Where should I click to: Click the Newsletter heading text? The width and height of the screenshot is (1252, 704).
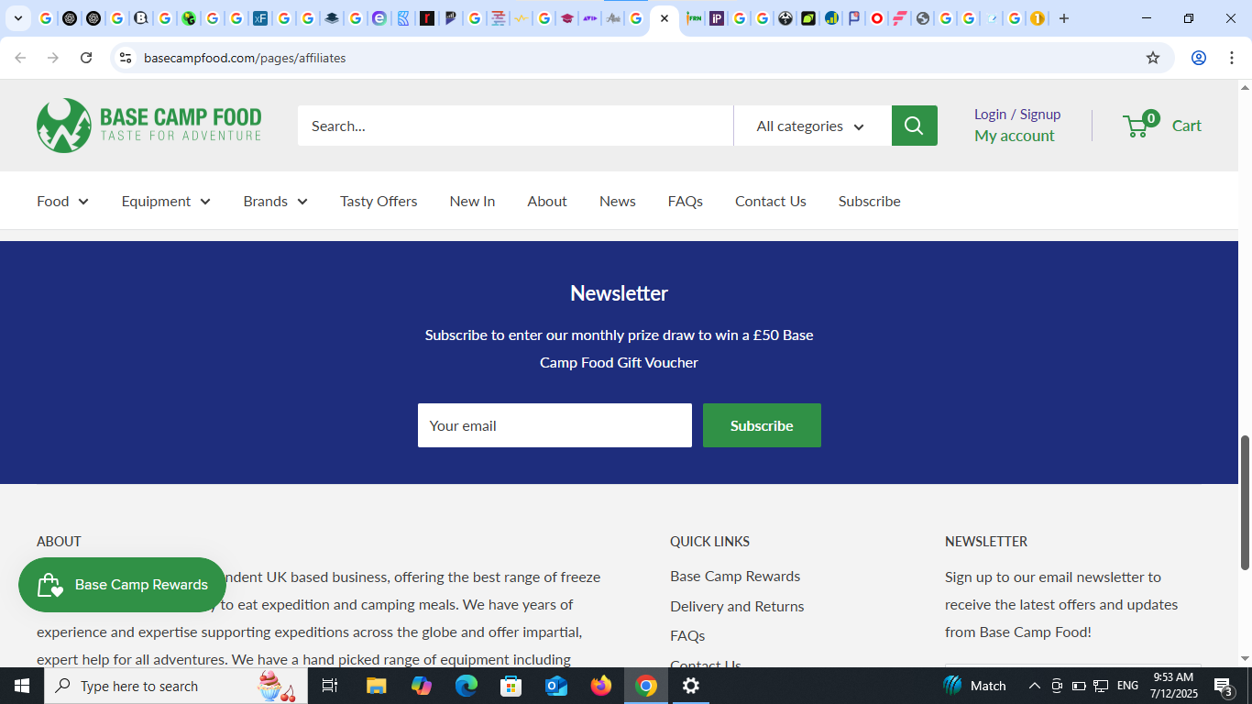click(619, 293)
